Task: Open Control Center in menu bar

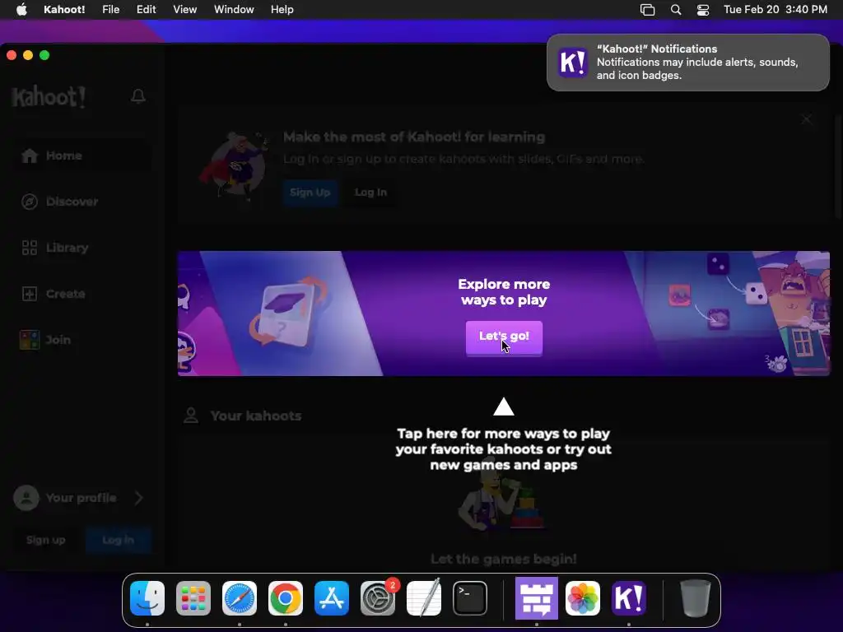Action: (703, 10)
